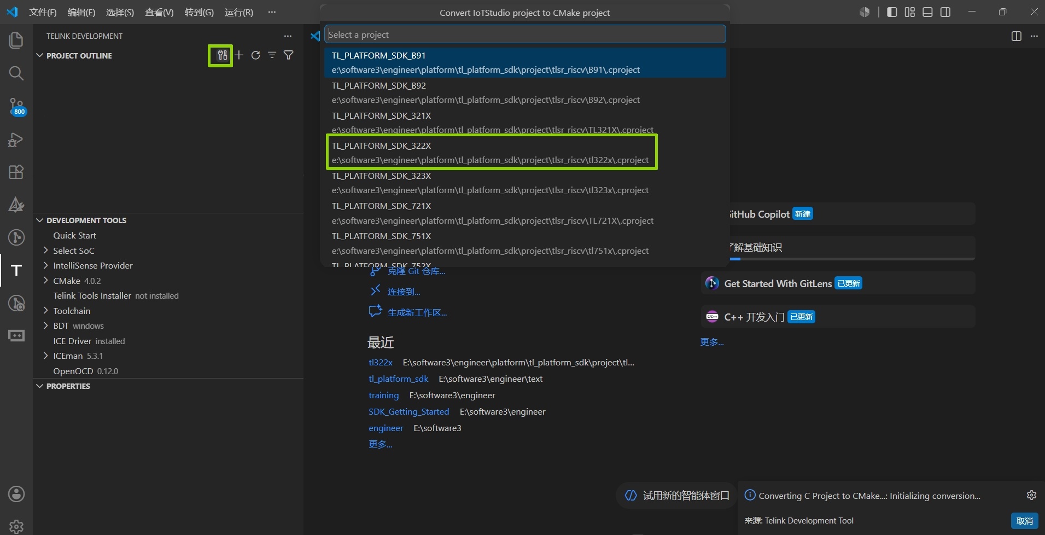Open the Telink Development T icon view
Screen dimensions: 1045x535
tap(16, 270)
